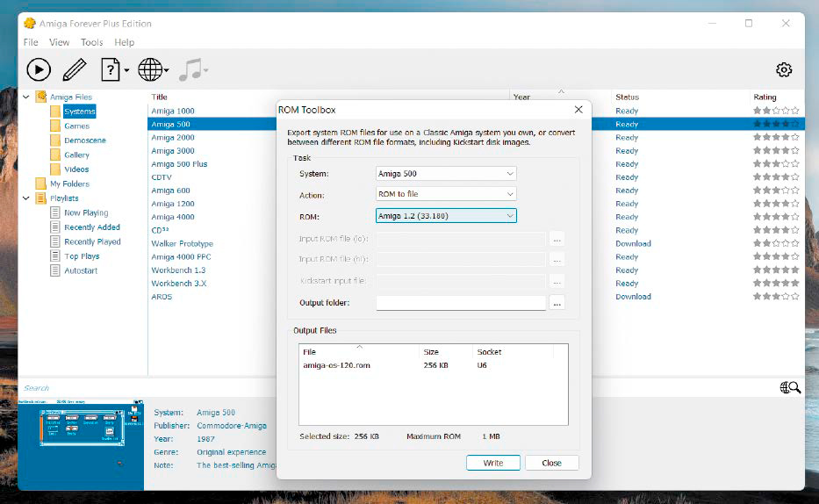Screen dimensions: 819x504
Task: Open the Action dropdown showing ROM to file
Action: [446, 194]
